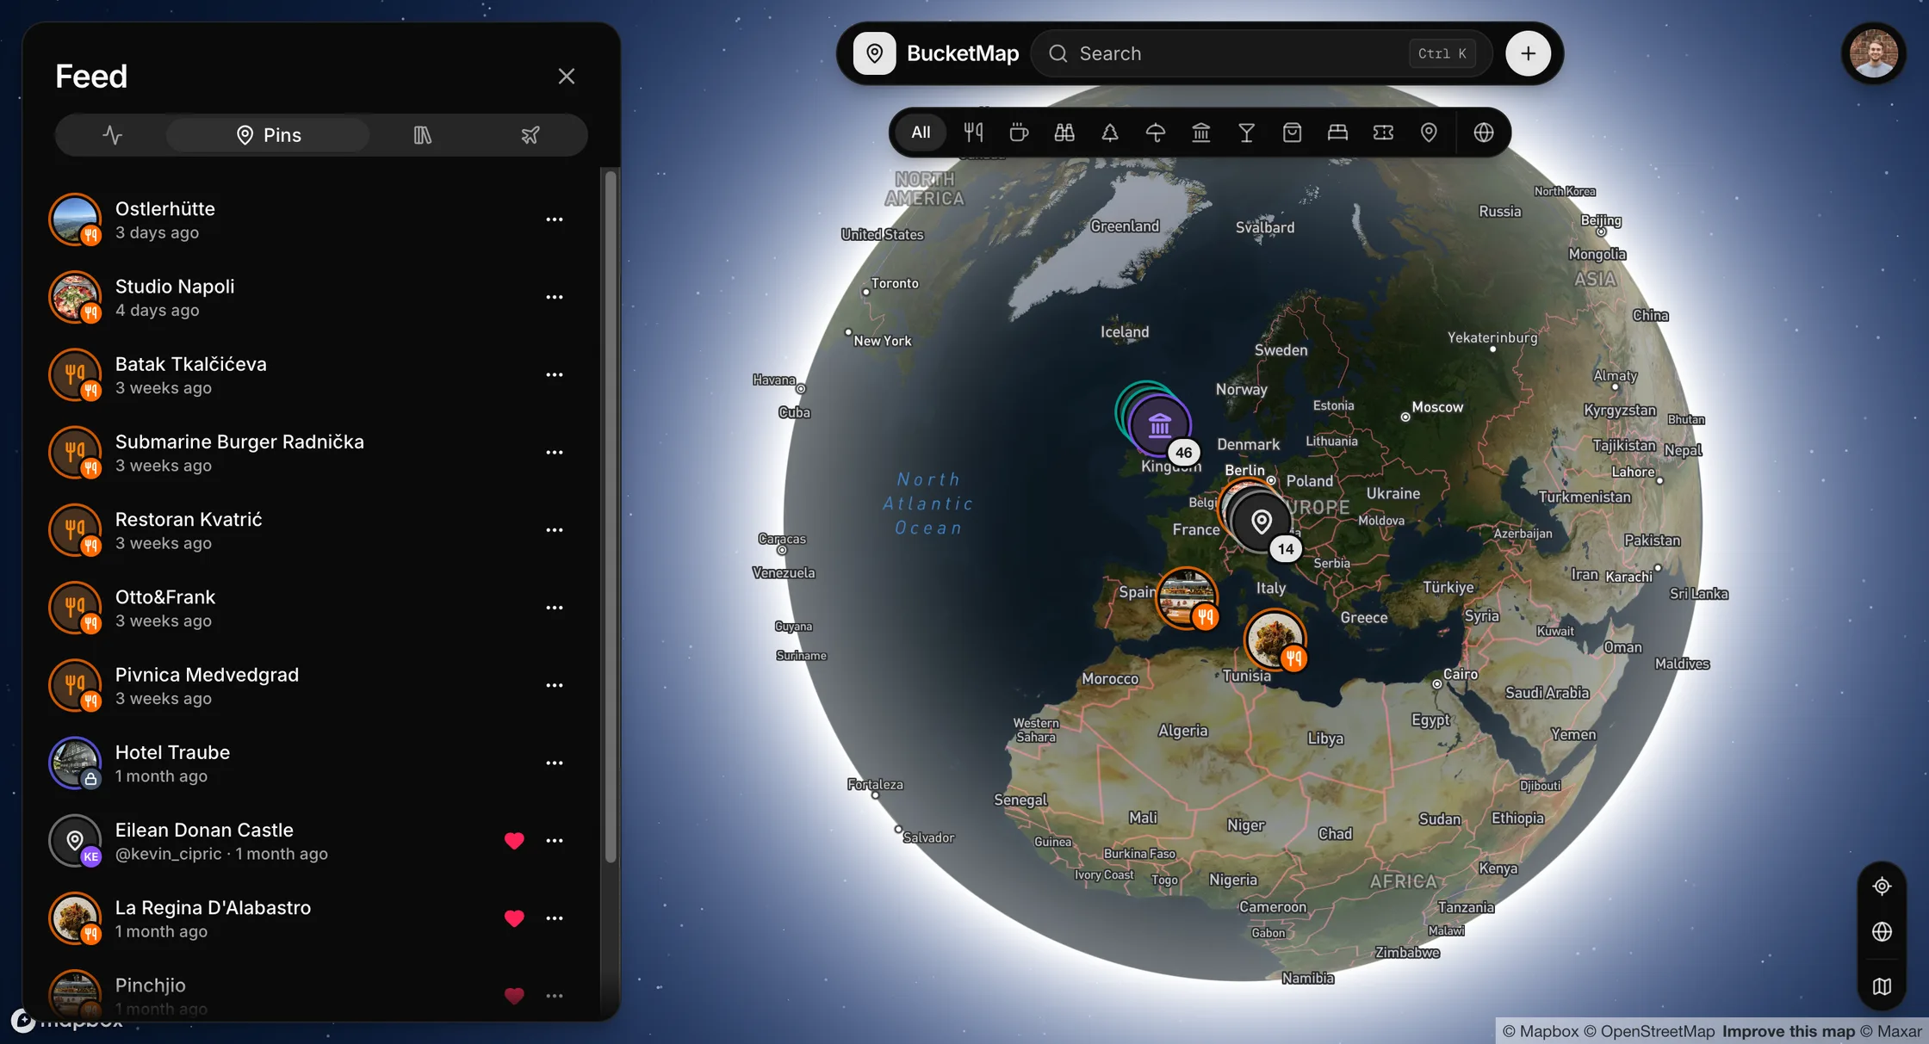The image size is (1929, 1044).
Task: Click Eilean Donan Castle pin avatar icon
Action: [75, 841]
